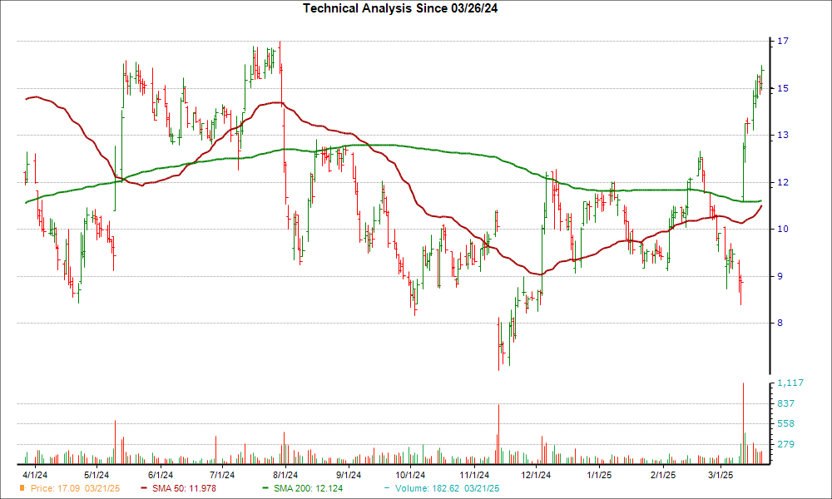
Task: Click the 8/1/24 date label
Action: click(x=285, y=475)
